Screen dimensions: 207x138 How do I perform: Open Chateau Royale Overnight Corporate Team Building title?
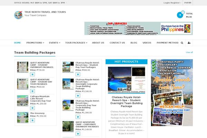(x=87, y=84)
